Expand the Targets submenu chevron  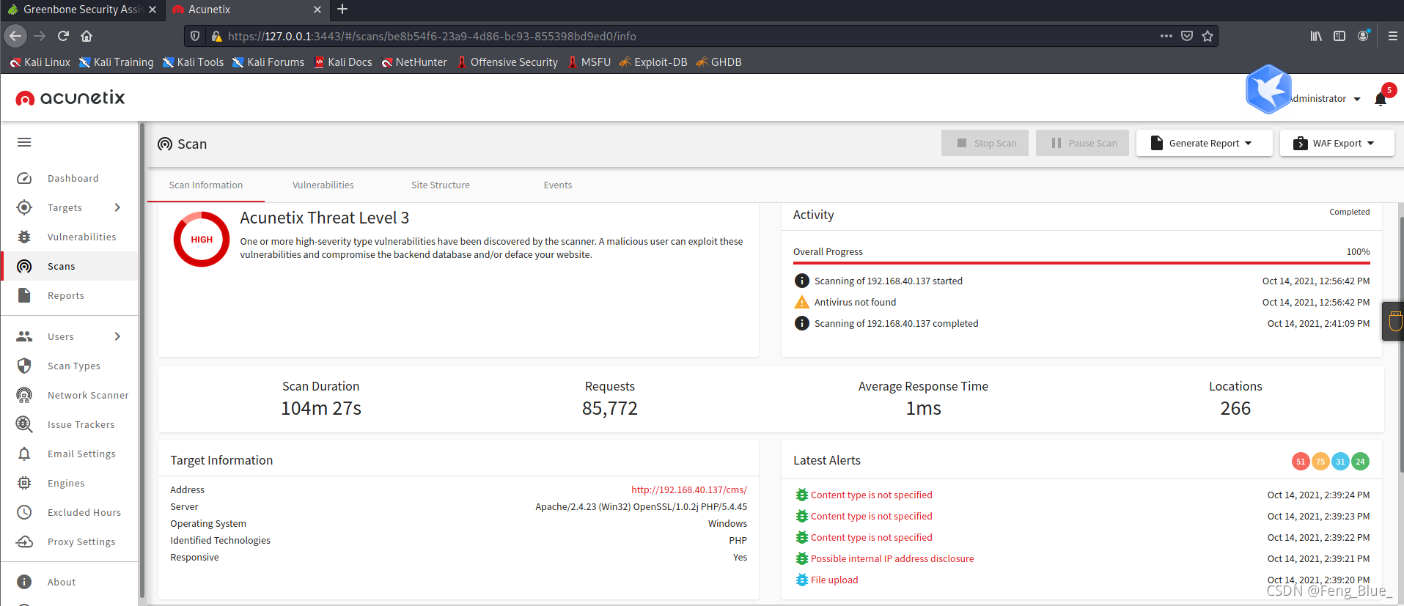click(117, 207)
